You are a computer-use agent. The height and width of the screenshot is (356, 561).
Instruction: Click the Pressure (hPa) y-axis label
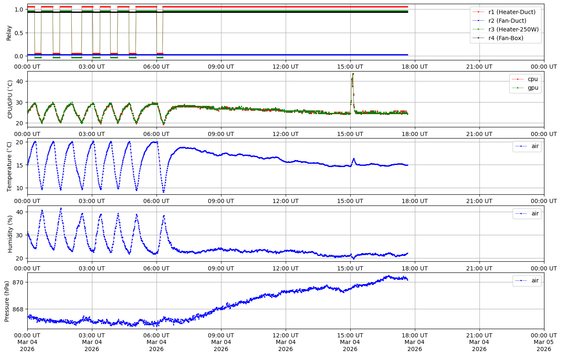[7, 301]
